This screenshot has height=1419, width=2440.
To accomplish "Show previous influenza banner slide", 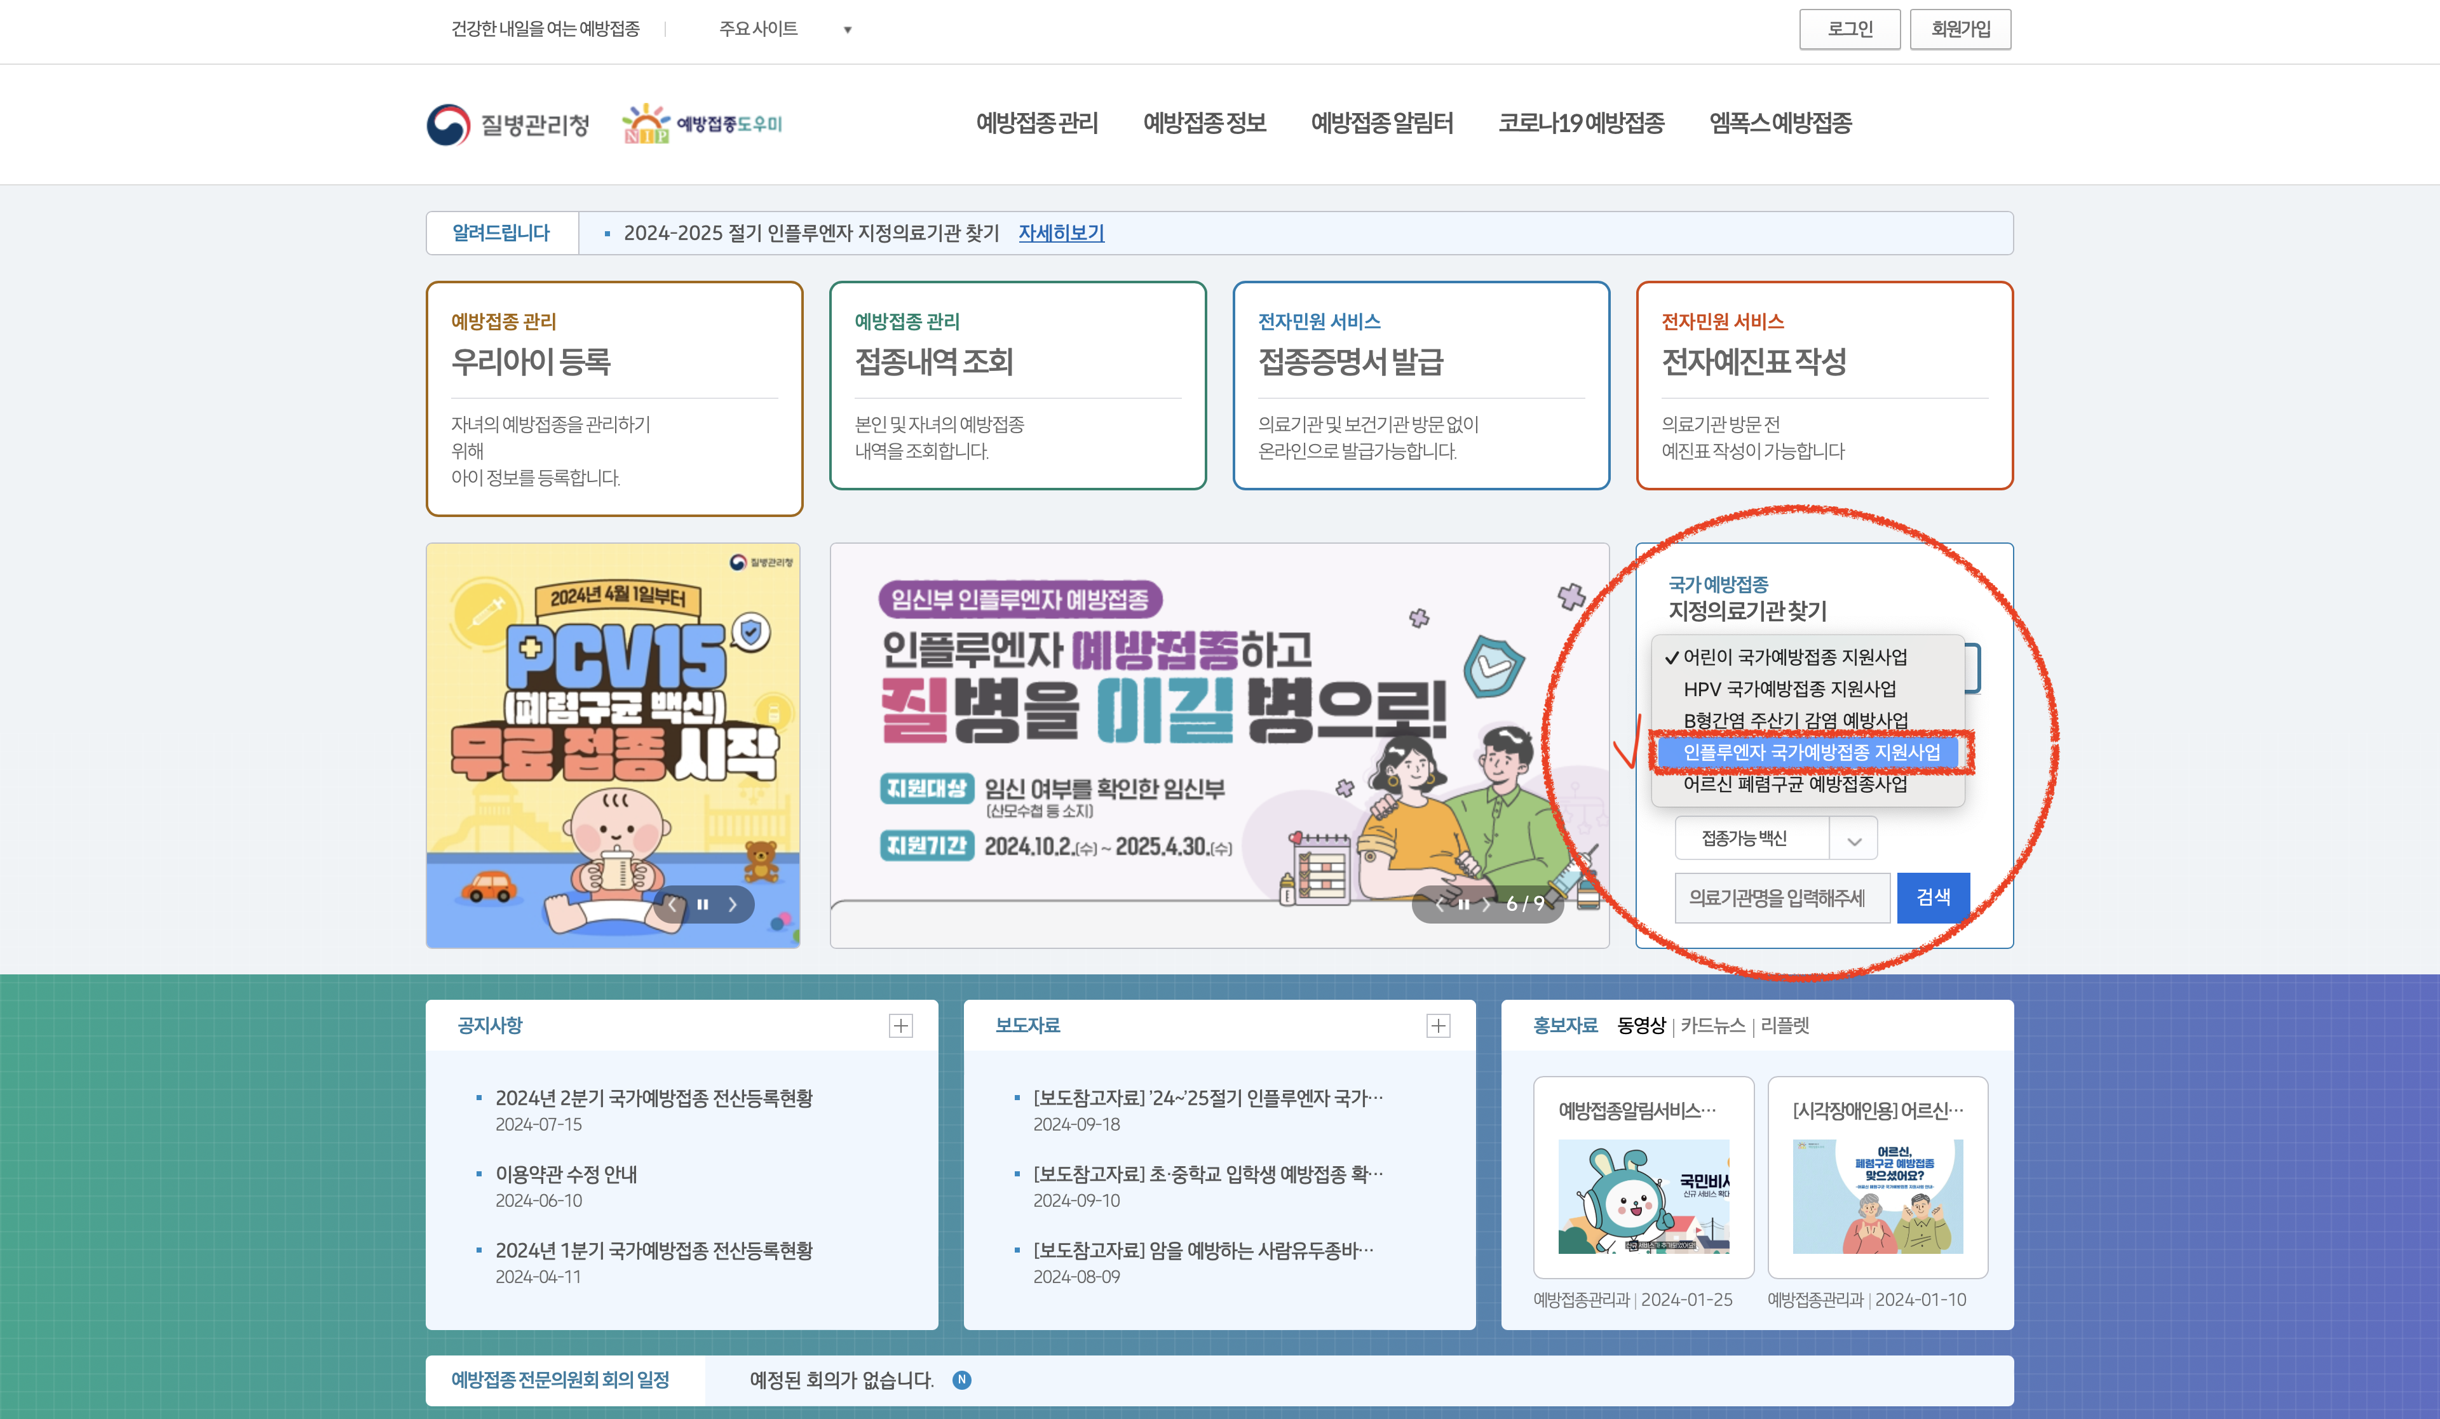I will [x=1440, y=904].
